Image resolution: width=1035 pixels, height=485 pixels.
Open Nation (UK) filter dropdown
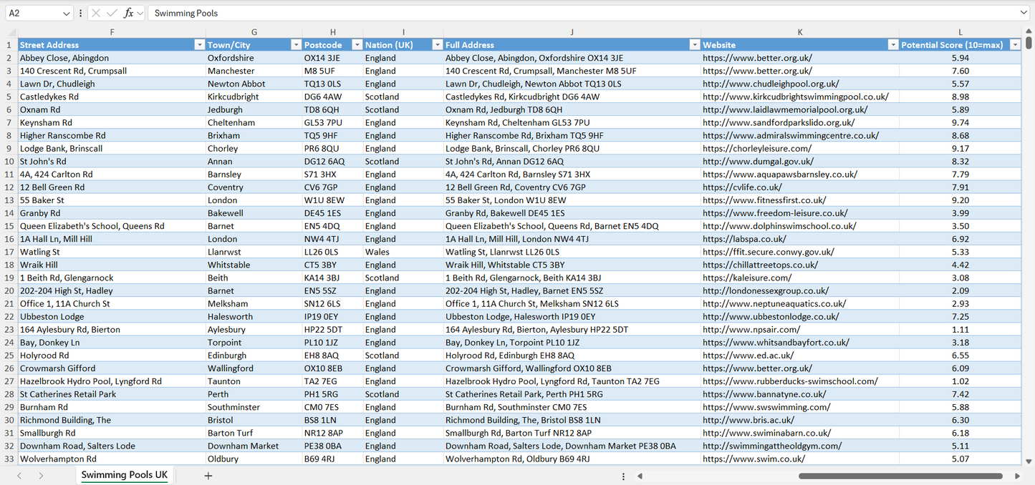point(437,45)
